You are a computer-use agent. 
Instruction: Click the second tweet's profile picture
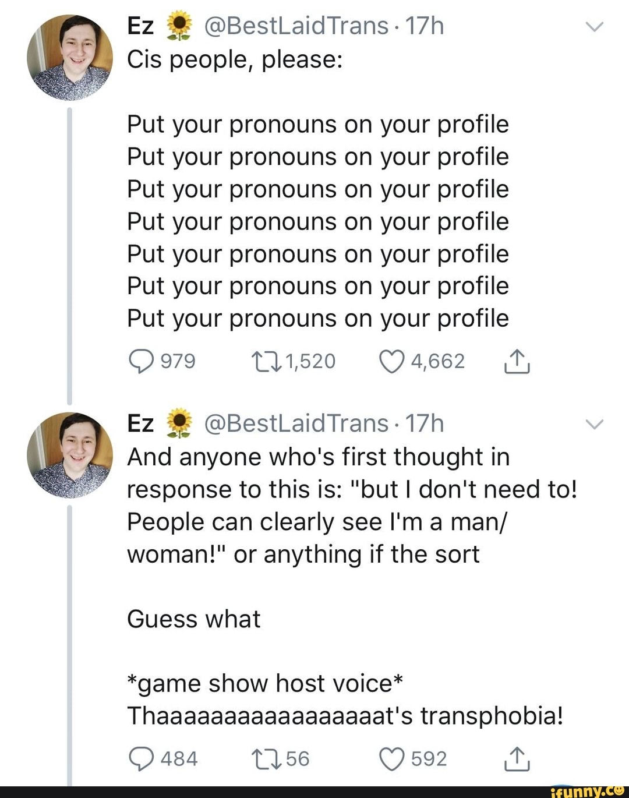71,454
